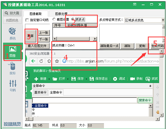Viewport: 166px width, 129px height.
Task: Switch to the 全部命令 tab
Action: (x=56, y=92)
